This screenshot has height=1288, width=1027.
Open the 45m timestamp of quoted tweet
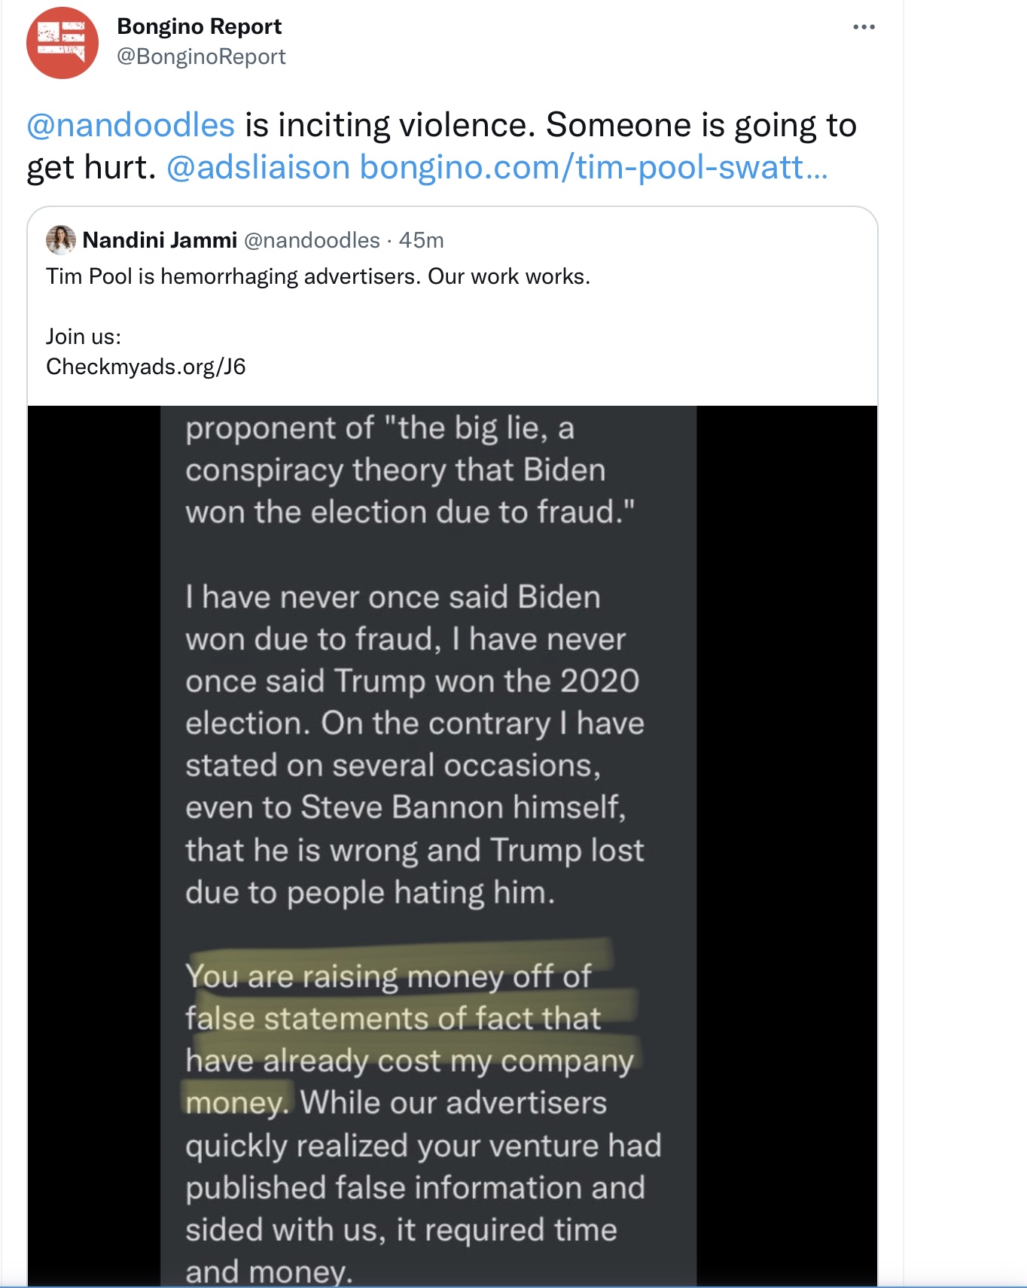click(421, 240)
